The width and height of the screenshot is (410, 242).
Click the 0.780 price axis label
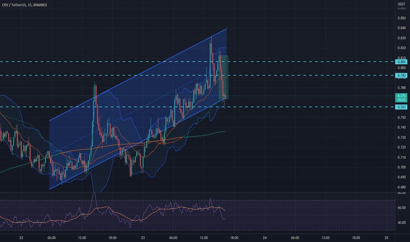(x=401, y=88)
